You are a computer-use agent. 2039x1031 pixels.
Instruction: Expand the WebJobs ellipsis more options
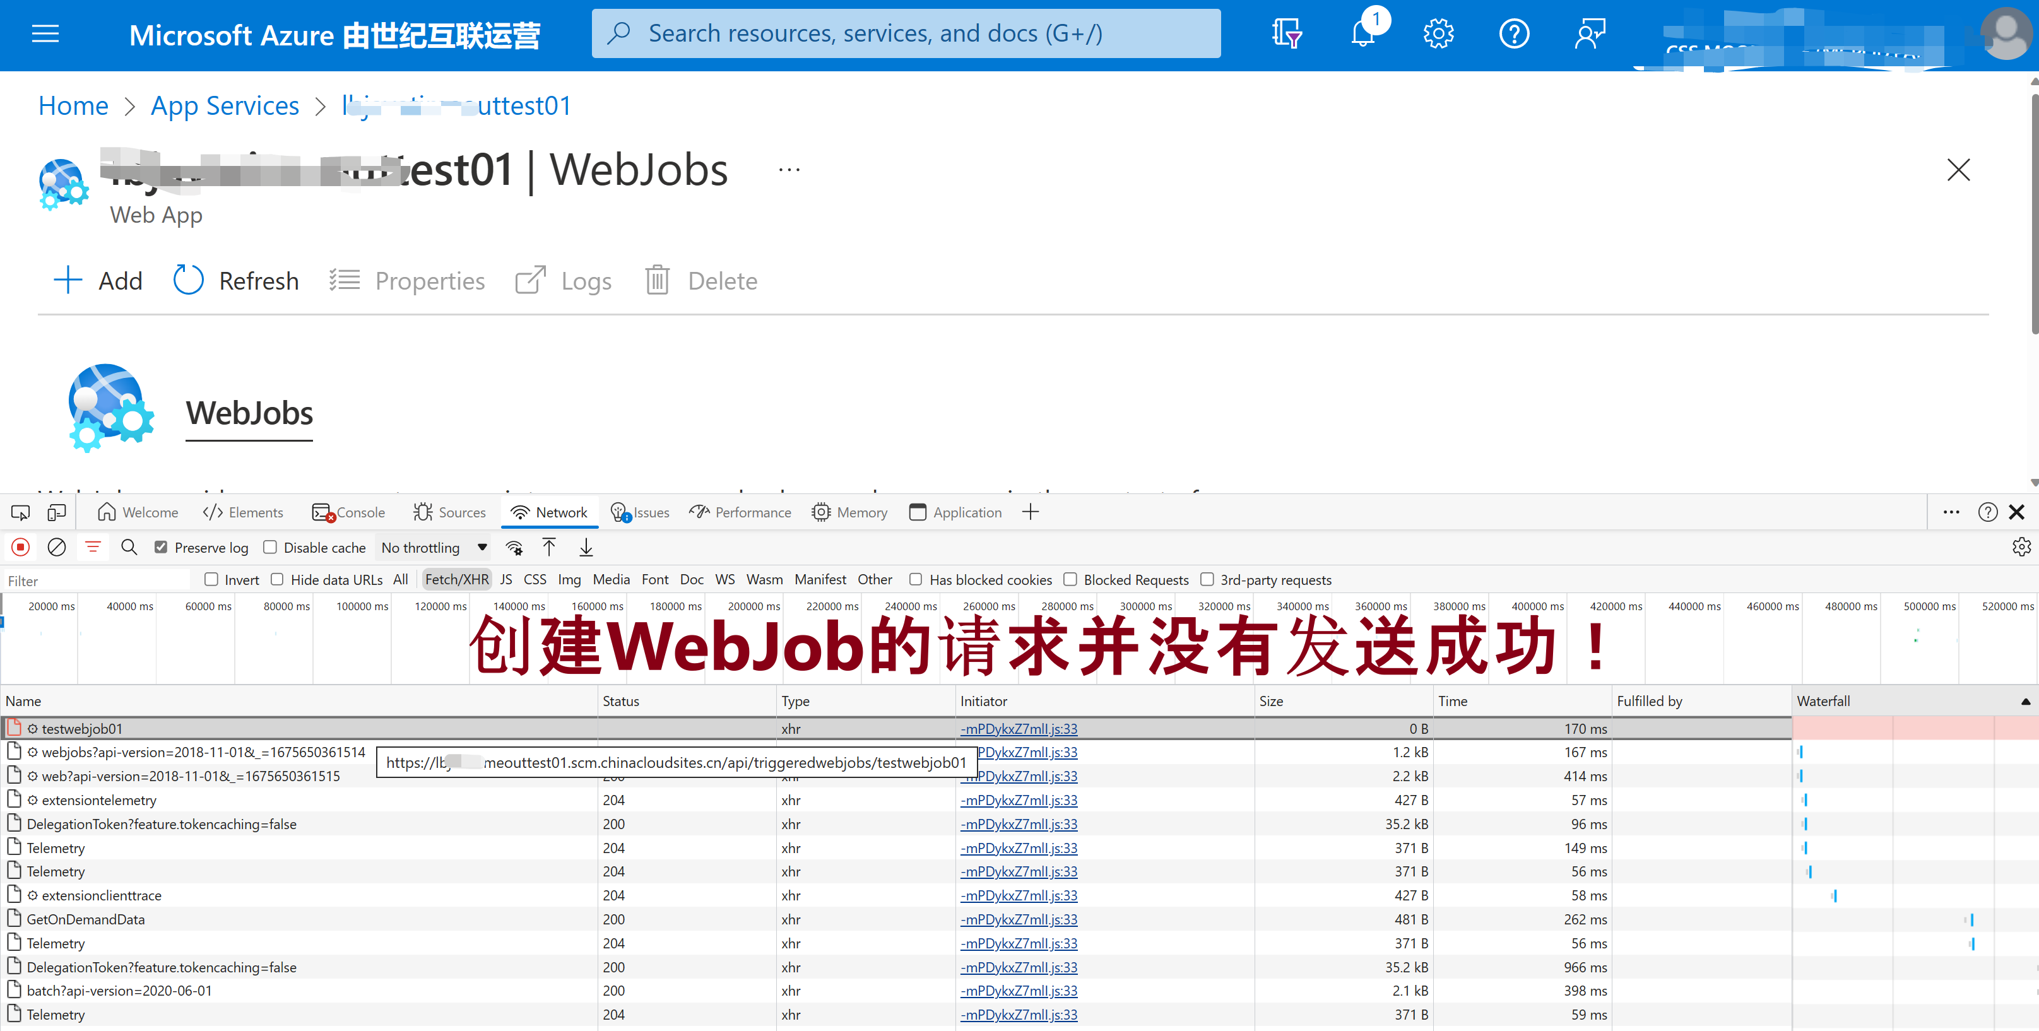point(788,170)
